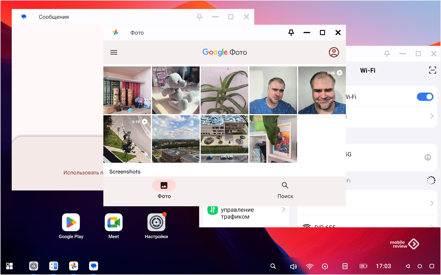This screenshot has width=441, height=275.
Task: Click the Google Фото logo header
Action: [x=225, y=52]
